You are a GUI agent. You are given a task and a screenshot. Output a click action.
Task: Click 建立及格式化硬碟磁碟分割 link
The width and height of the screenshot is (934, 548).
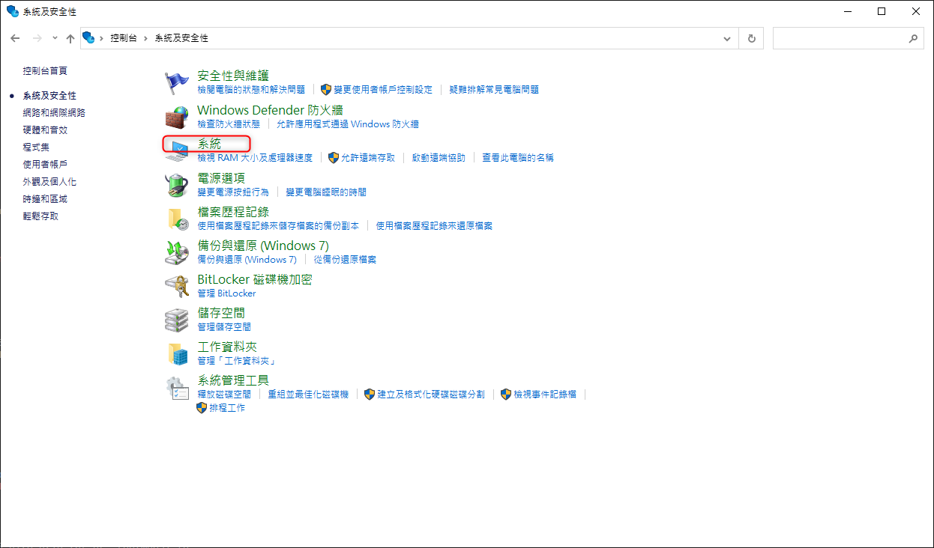(431, 395)
